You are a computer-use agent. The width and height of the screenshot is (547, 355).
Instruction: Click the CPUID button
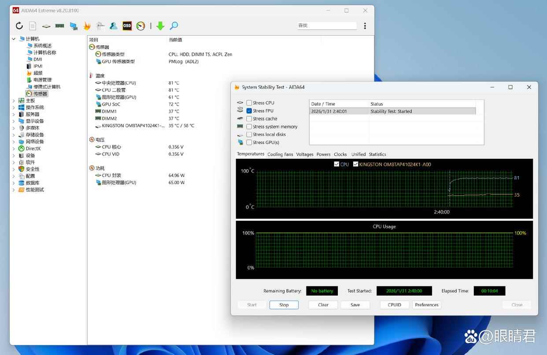point(394,305)
